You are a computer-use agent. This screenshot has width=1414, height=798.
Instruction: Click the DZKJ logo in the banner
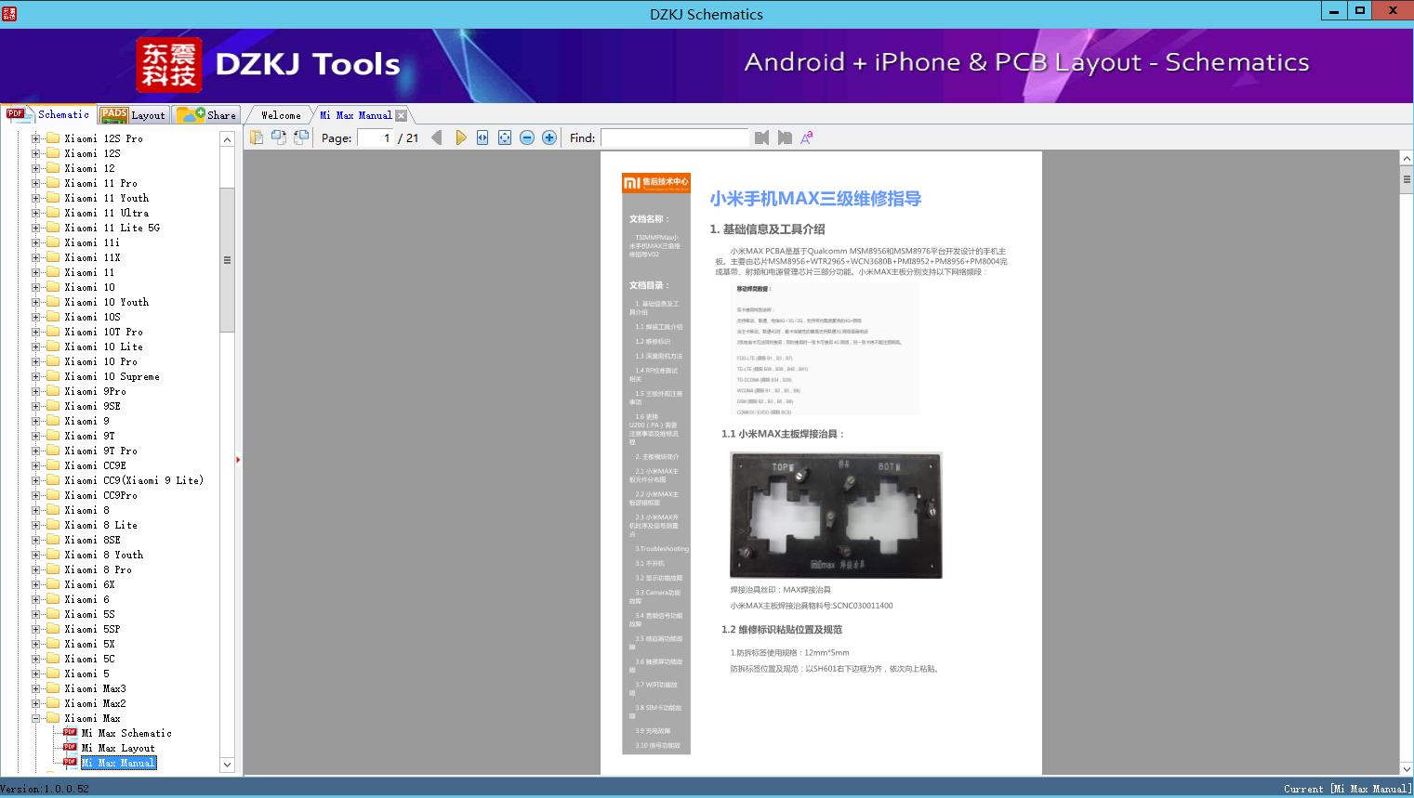pyautogui.click(x=169, y=65)
